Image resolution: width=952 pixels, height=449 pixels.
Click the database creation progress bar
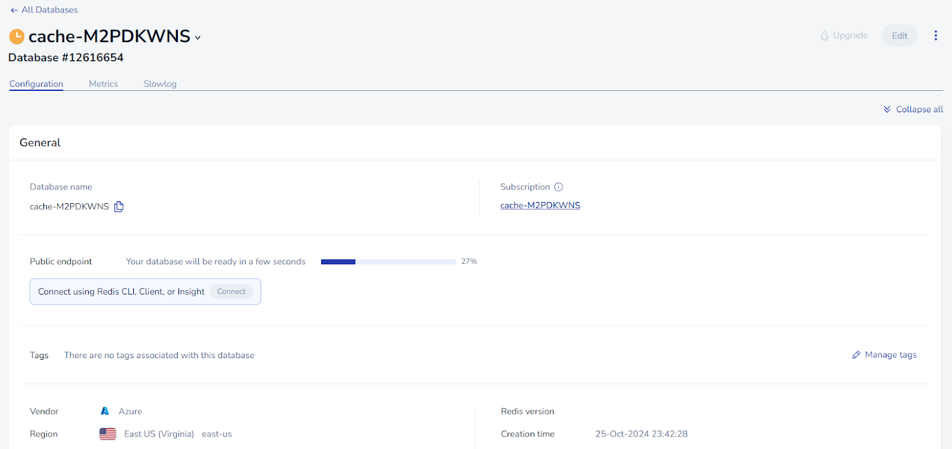389,261
